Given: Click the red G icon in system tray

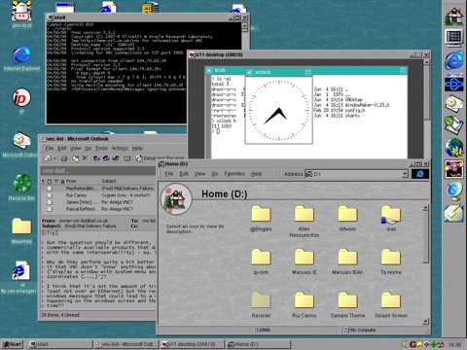Looking at the screenshot, I should pos(413,344).
